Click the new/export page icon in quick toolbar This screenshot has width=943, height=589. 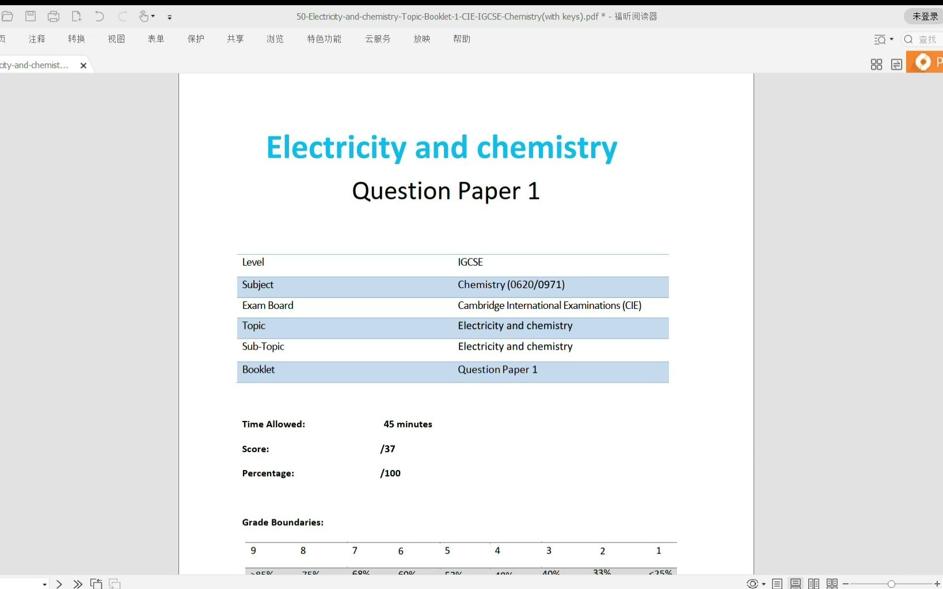tap(77, 16)
